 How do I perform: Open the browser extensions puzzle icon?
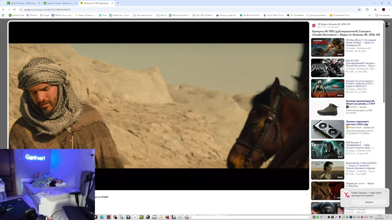point(367,9)
